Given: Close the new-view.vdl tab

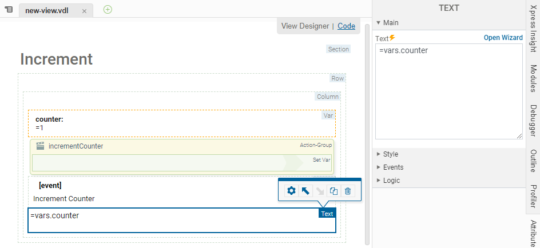Looking at the screenshot, I should [x=84, y=11].
